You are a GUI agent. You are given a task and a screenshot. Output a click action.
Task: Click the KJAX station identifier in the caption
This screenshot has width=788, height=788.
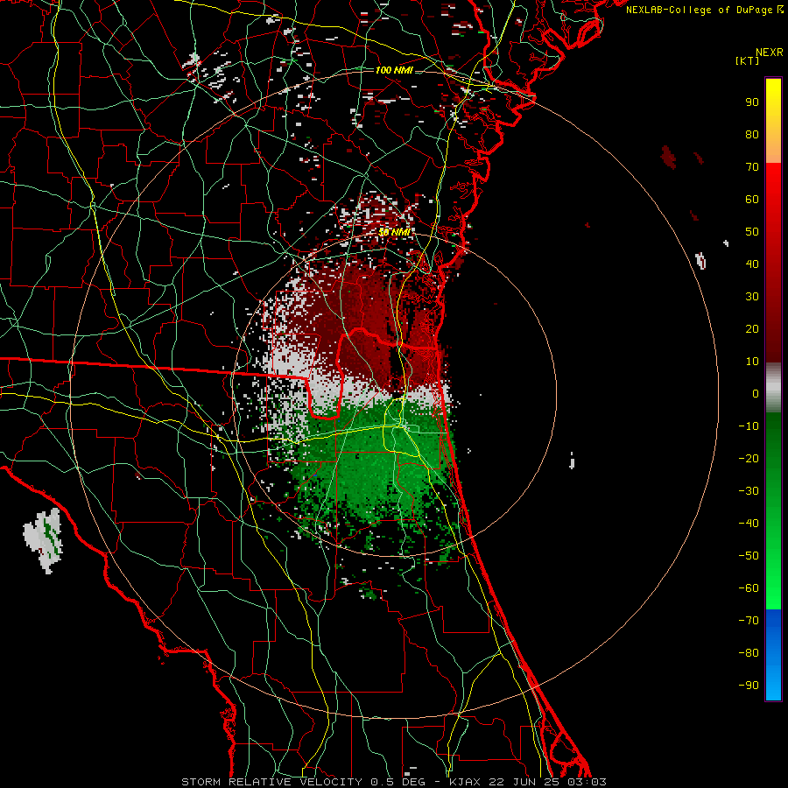pos(464,782)
